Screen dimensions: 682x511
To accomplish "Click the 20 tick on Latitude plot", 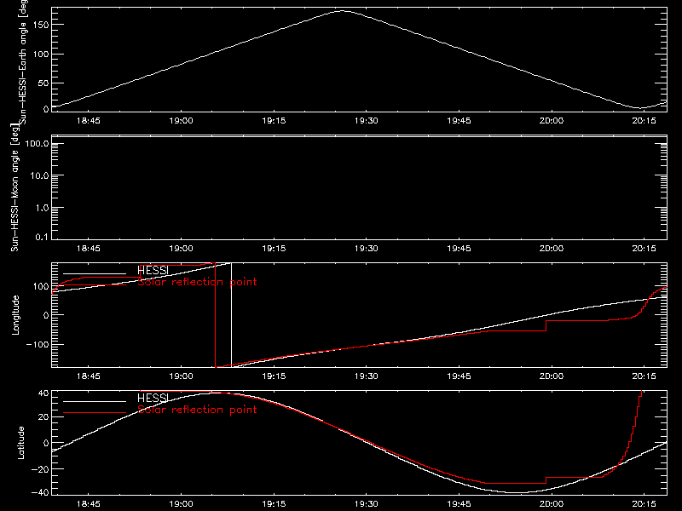I will click(x=43, y=417).
